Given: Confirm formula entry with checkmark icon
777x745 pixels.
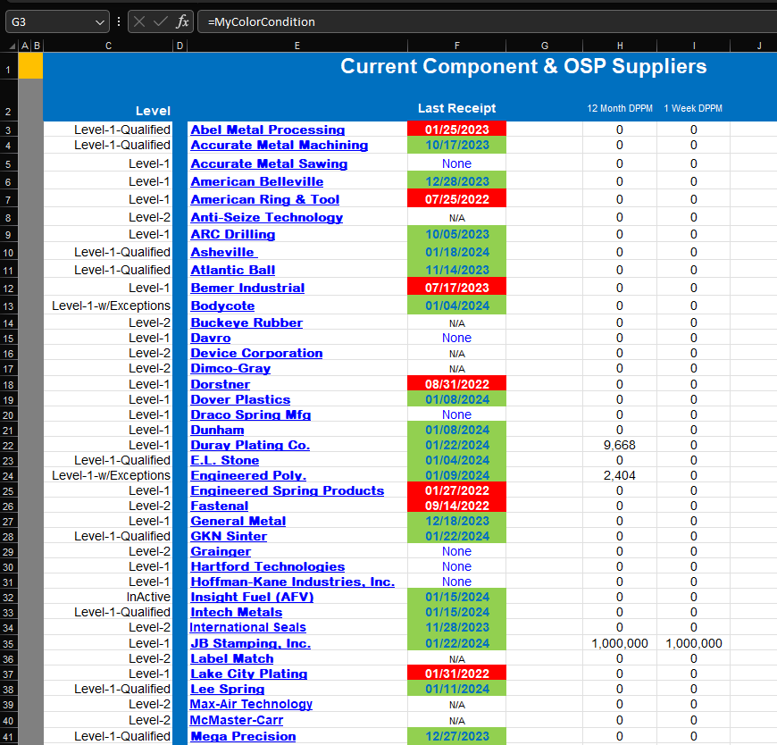Looking at the screenshot, I should pyautogui.click(x=161, y=21).
